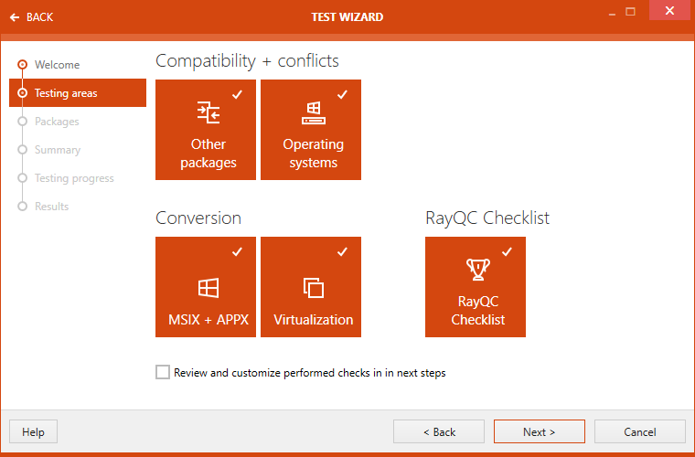
Task: Click the Testing areas step circle marker
Action: [x=23, y=93]
